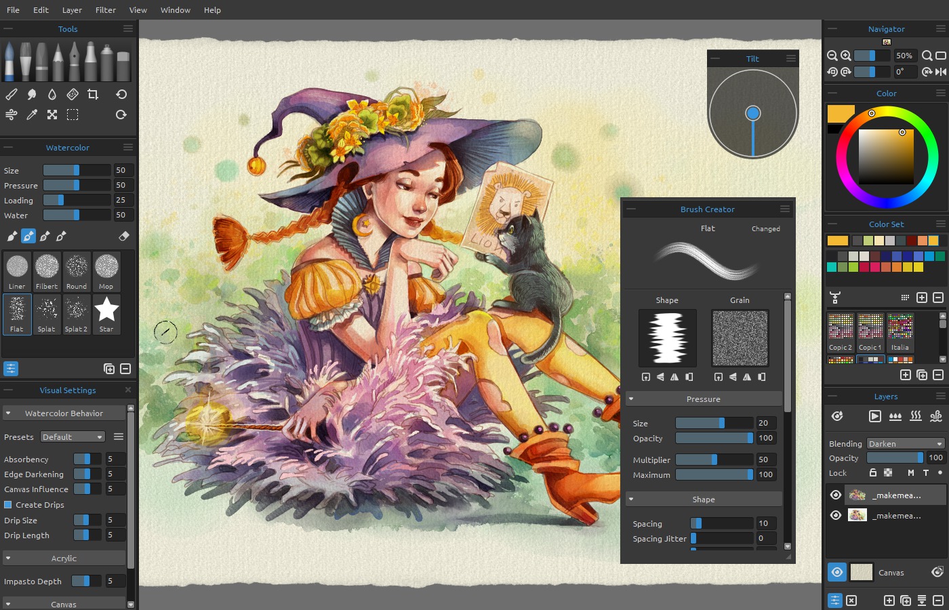The width and height of the screenshot is (949, 610).
Task: Pick the Eyedropper tool
Action: click(x=32, y=115)
